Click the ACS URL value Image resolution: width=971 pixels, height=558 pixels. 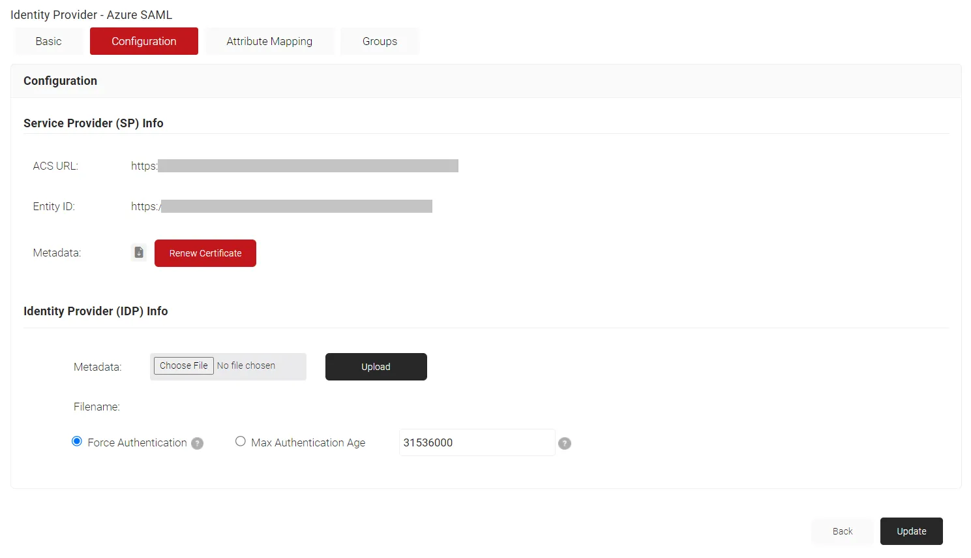[295, 166]
